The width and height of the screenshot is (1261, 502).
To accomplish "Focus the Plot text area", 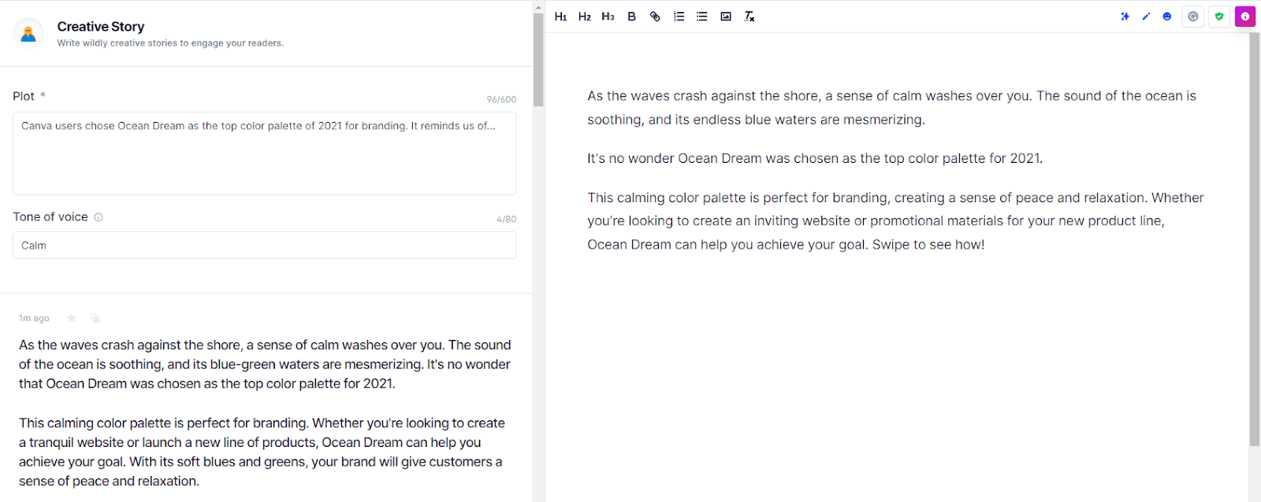I will point(264,153).
